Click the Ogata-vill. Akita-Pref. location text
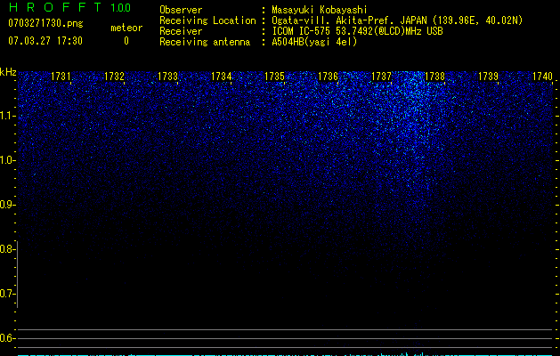 click(x=397, y=20)
